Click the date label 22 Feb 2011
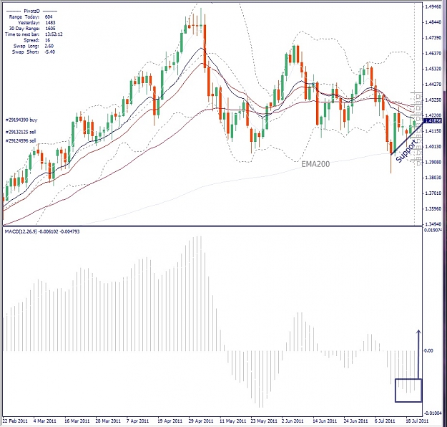The width and height of the screenshot is (447, 427). 16,421
